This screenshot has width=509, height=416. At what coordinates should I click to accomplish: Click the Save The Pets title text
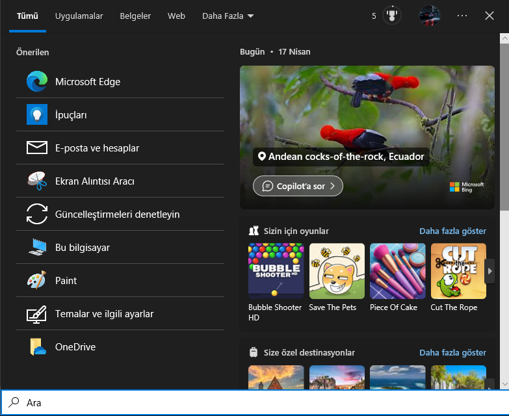332,307
